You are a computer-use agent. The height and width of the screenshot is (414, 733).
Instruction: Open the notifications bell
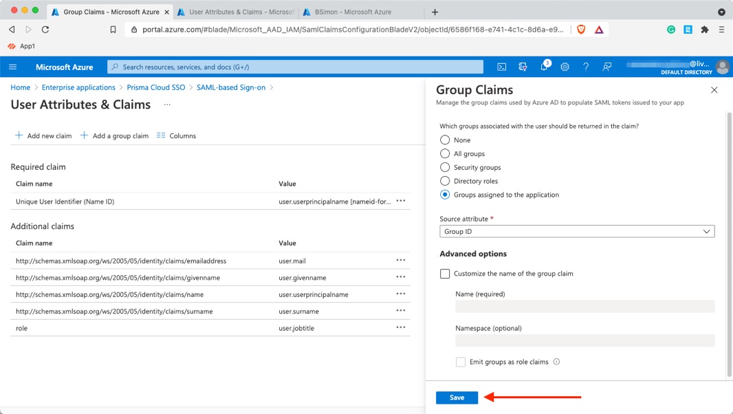(544, 67)
